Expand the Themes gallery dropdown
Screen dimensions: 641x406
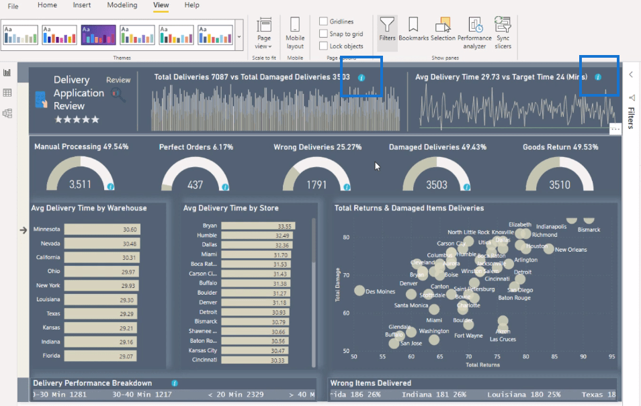(239, 36)
